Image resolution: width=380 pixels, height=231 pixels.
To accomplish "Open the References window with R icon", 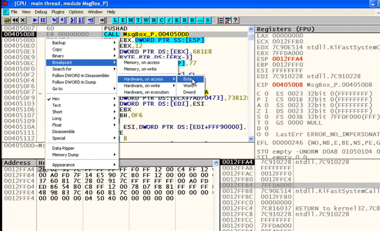I will [192, 20].
